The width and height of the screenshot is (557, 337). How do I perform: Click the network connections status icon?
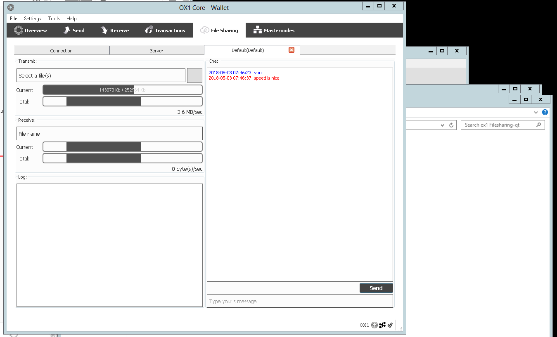pos(382,325)
